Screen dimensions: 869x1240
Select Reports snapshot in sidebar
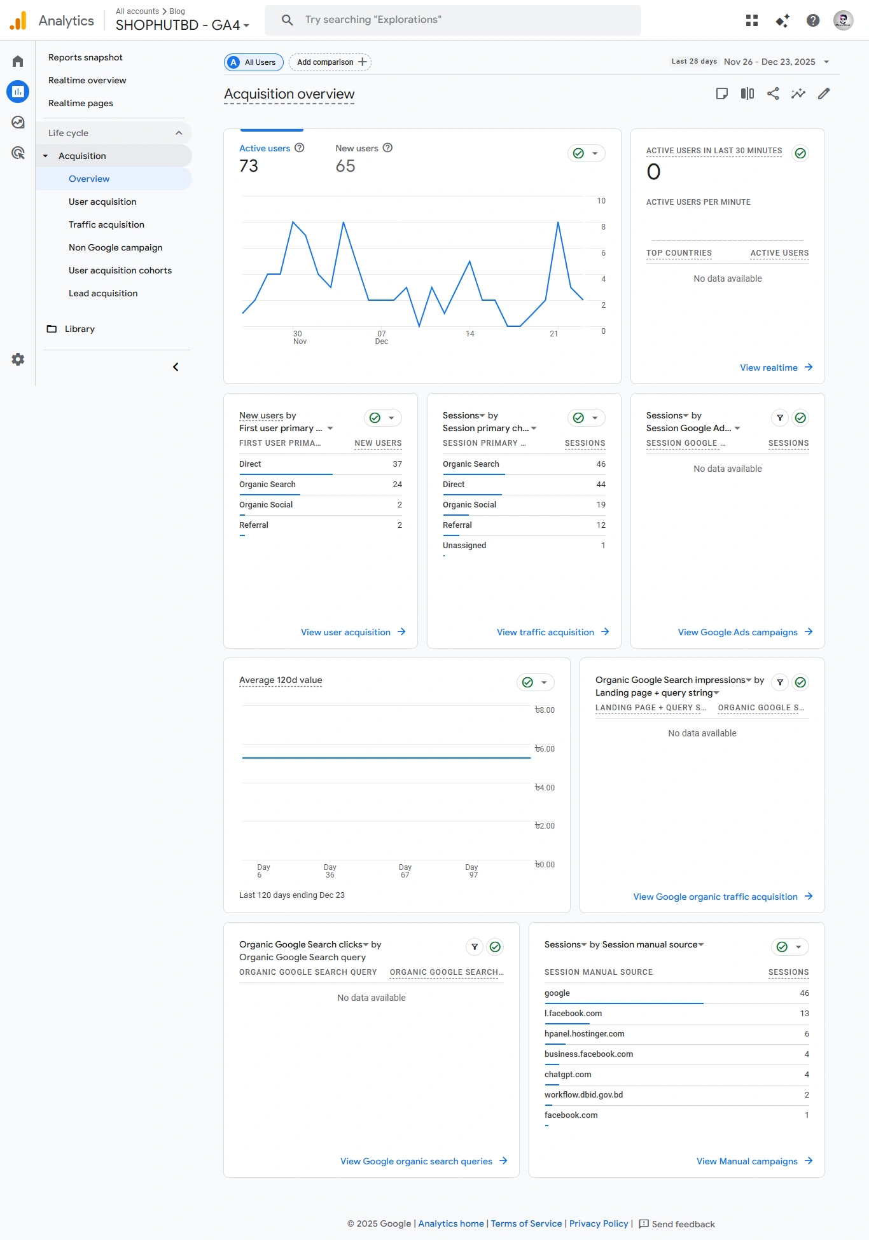coord(85,57)
